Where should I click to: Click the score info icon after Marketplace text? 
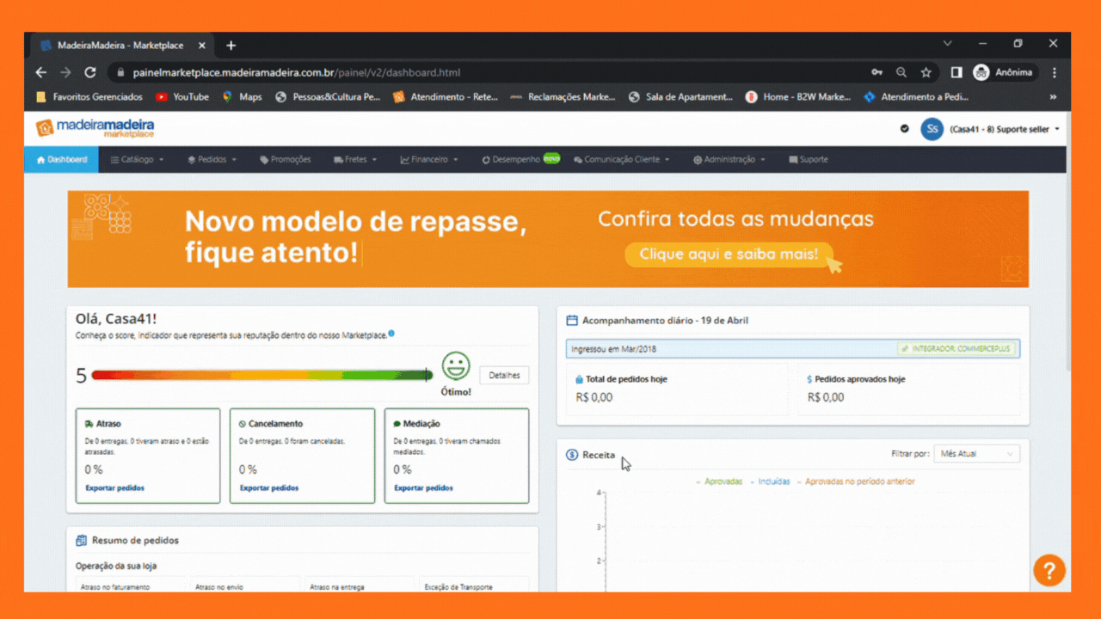tap(391, 334)
